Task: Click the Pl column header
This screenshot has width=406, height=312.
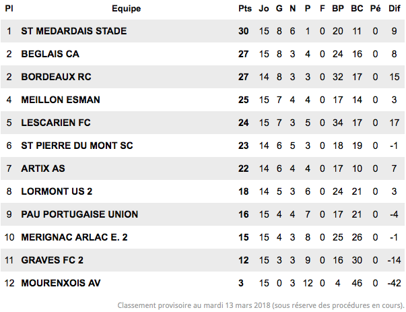Action: pyautogui.click(x=9, y=9)
